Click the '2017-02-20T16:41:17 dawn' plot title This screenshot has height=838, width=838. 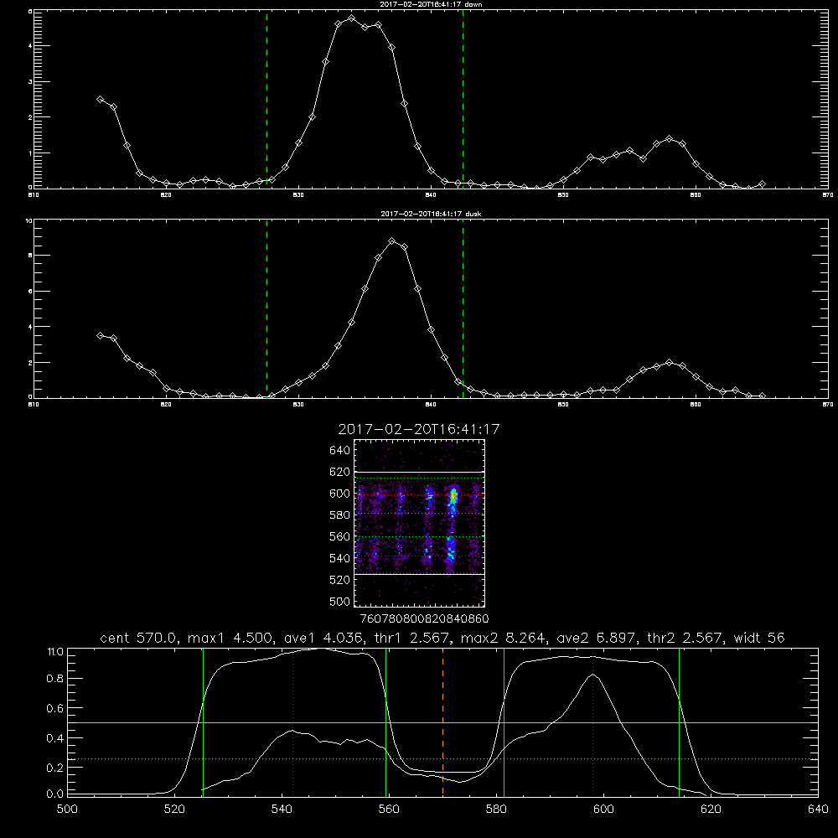pyautogui.click(x=431, y=4)
